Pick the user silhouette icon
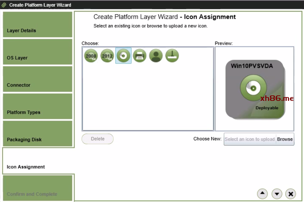The image size is (304, 202). [156, 56]
